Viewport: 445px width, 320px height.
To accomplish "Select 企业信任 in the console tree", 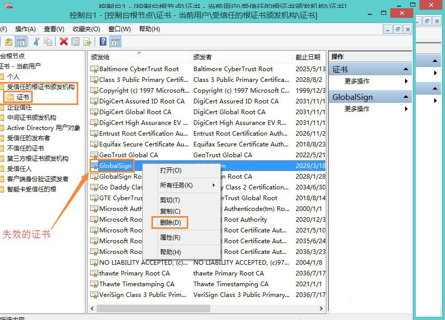I will point(19,108).
